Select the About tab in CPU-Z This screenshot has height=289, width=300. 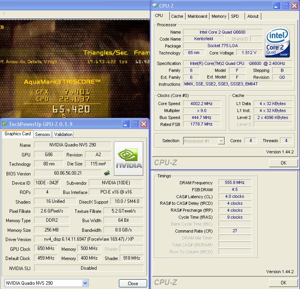pyautogui.click(x=253, y=17)
